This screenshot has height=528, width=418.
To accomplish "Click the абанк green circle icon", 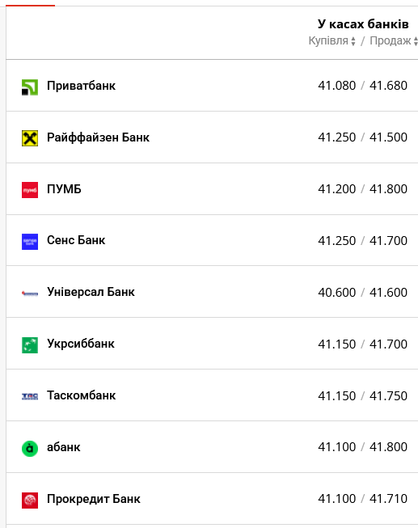I will click(x=30, y=449).
